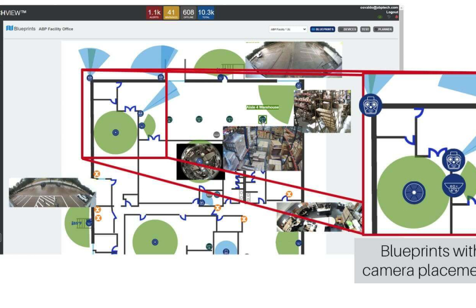Show the 608 Offline devices counter
This screenshot has height=308, width=476.
click(188, 13)
